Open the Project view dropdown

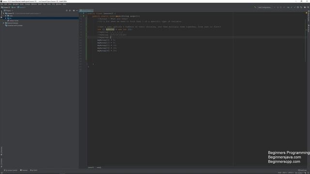point(8,11)
